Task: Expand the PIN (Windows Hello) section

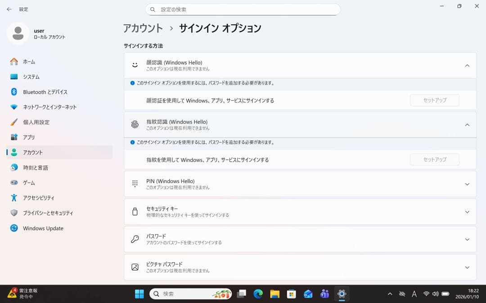Action: pos(467,184)
